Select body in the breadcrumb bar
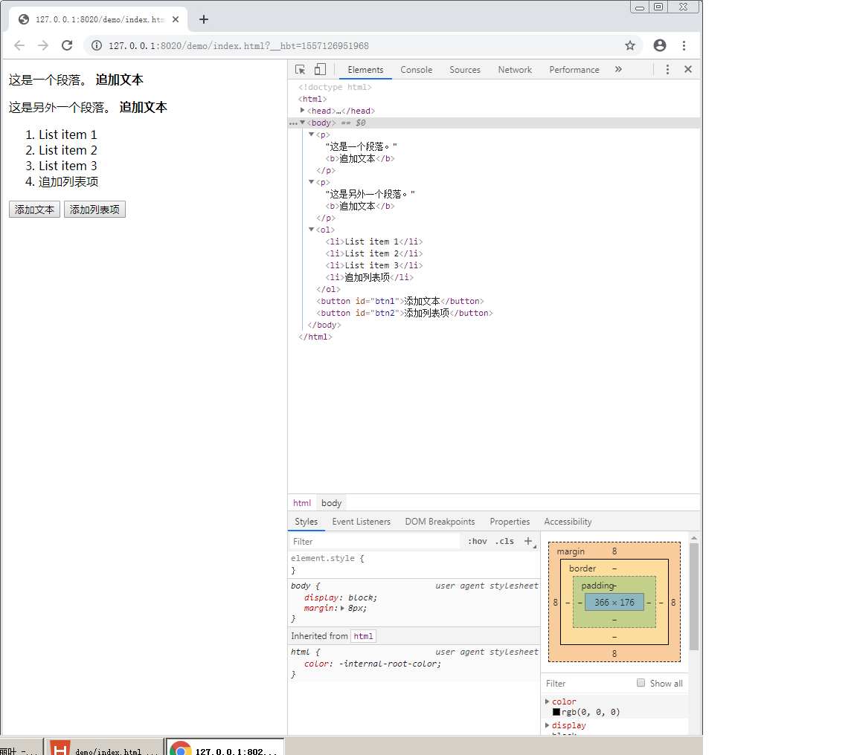The image size is (857, 755). 331,503
